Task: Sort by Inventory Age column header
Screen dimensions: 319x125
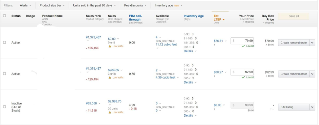Action: (193, 16)
